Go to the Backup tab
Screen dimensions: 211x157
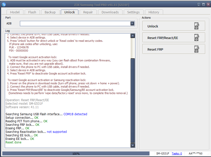(x=50, y=12)
